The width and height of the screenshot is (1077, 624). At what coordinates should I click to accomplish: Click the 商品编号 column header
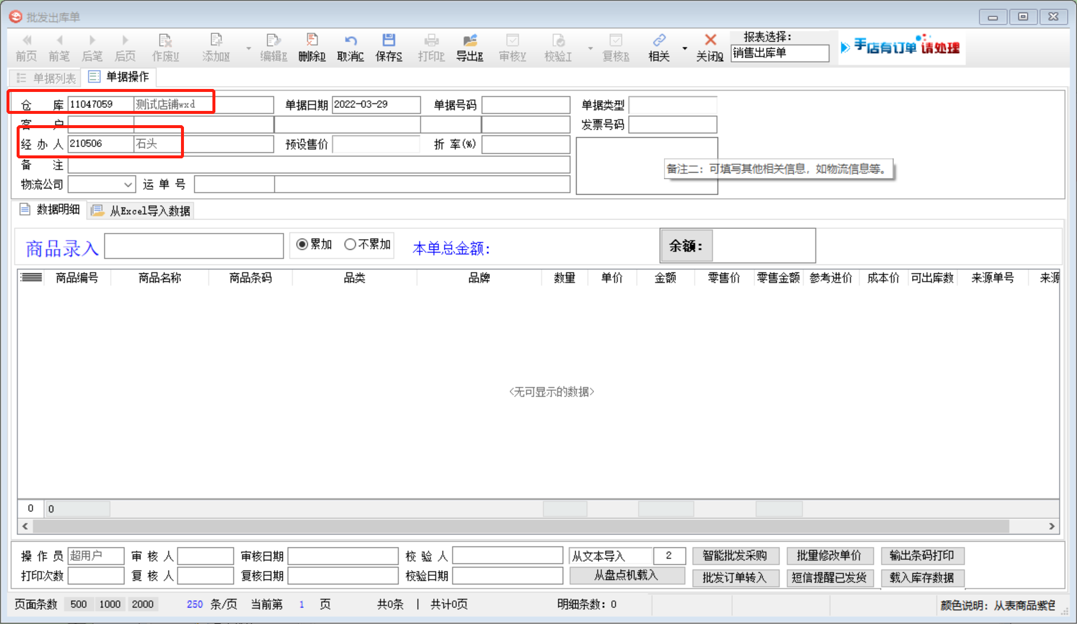click(x=77, y=278)
